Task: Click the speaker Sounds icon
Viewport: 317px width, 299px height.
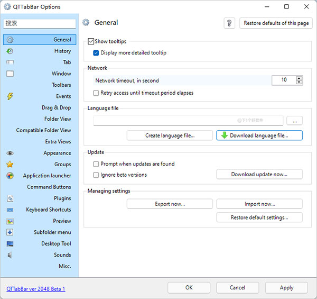Action: 10,255
